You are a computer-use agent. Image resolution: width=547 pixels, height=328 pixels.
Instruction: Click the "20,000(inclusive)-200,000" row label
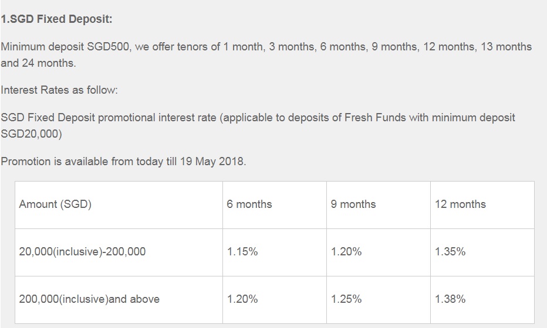pyautogui.click(x=82, y=252)
